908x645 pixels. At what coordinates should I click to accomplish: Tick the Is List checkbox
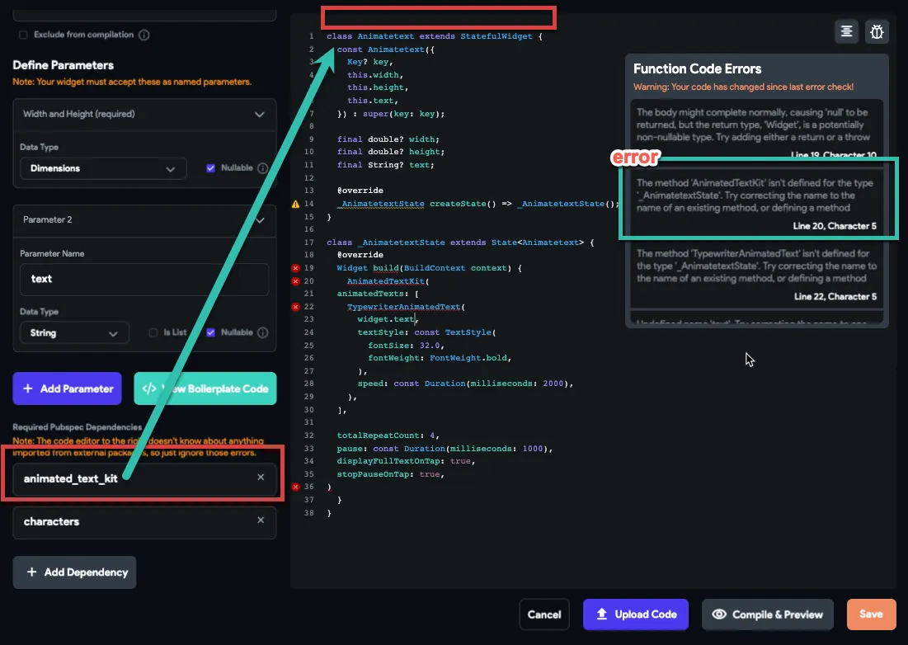coord(153,332)
